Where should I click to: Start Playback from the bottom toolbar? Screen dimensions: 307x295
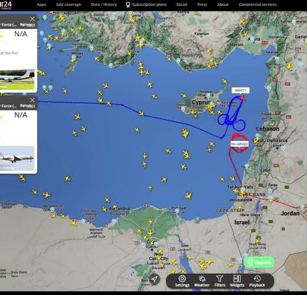coord(257,281)
